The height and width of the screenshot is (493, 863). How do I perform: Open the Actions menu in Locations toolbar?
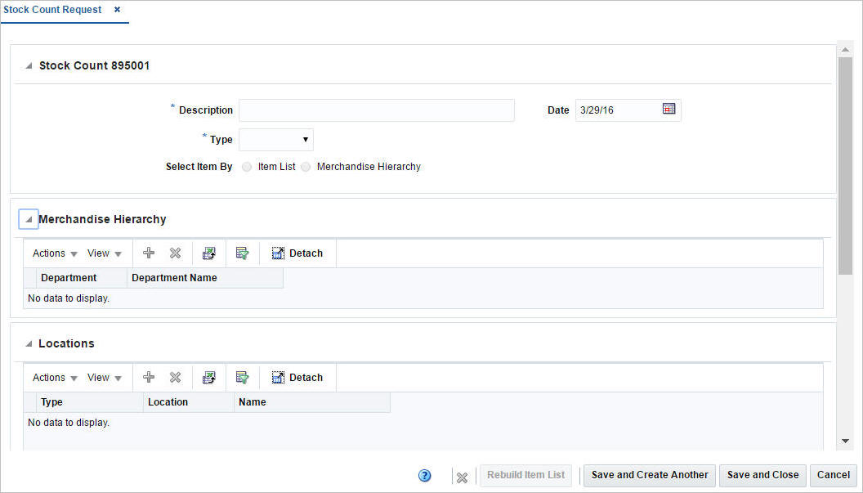(x=48, y=377)
